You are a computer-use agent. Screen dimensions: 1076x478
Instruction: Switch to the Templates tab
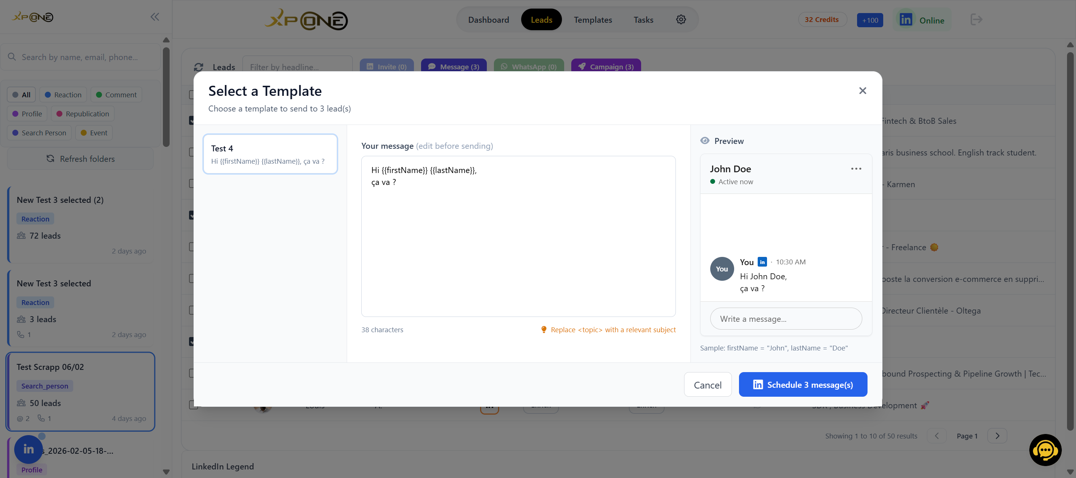point(593,20)
